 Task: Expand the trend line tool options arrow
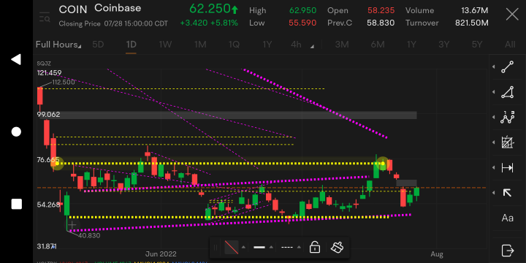tap(493, 67)
